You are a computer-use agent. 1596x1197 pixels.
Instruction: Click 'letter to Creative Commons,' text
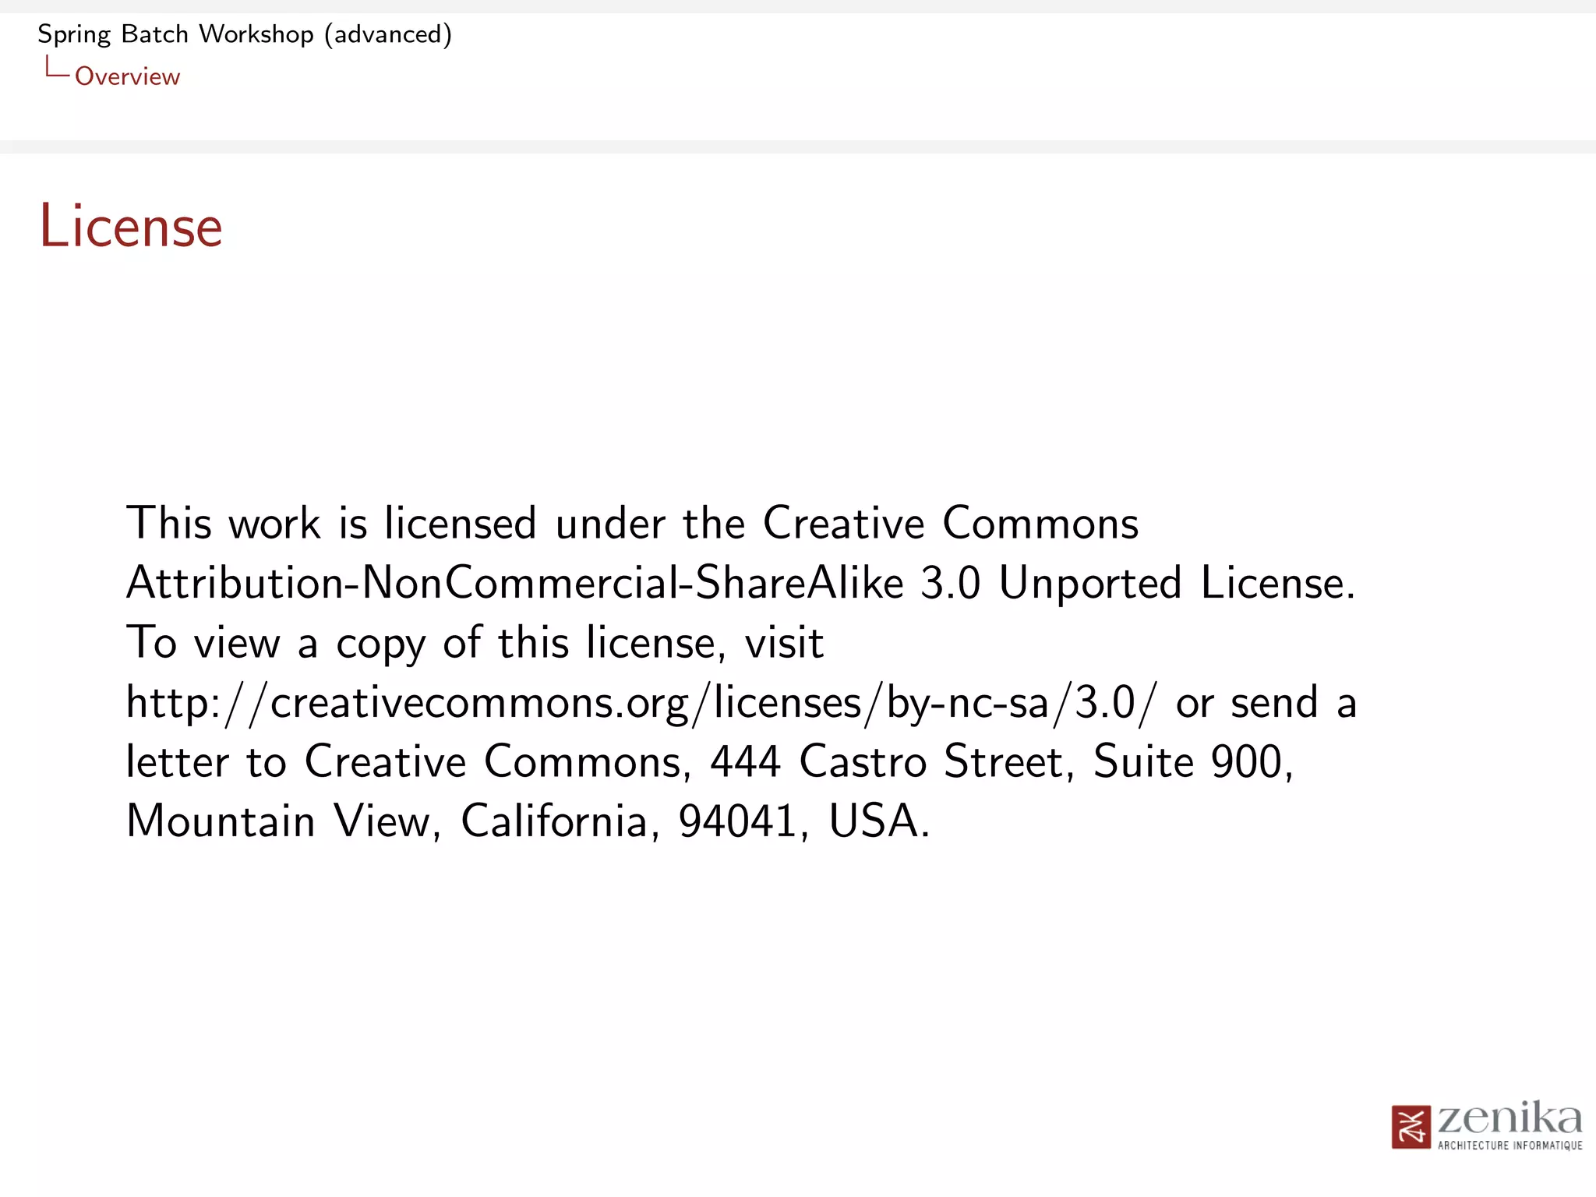pyautogui.click(x=408, y=761)
